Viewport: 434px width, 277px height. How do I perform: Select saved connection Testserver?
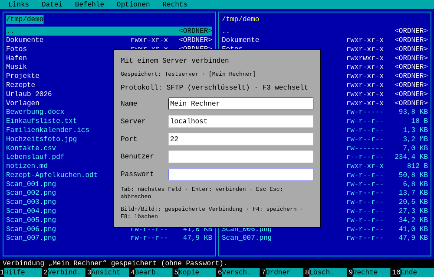click(181, 74)
